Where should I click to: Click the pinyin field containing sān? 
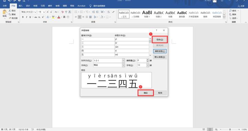(x=132, y=47)
